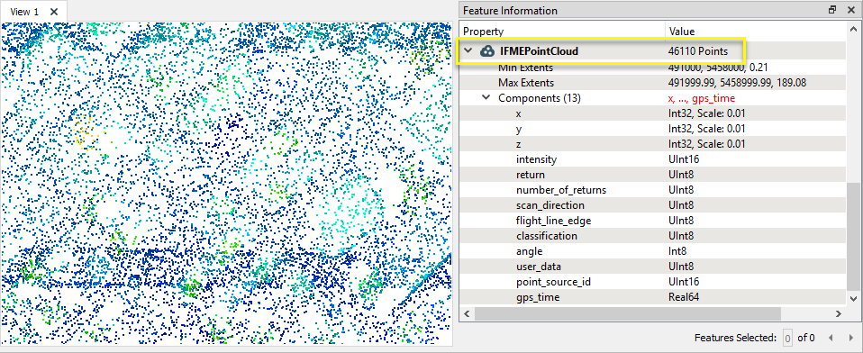This screenshot has width=863, height=353.
Task: Click the IFMEPointCloud point cloud icon
Action: pos(486,51)
